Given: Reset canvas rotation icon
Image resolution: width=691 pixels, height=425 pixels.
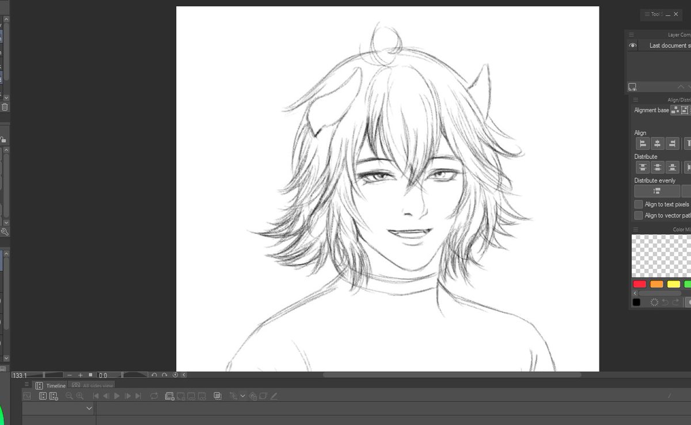Looking at the screenshot, I should tap(175, 375).
